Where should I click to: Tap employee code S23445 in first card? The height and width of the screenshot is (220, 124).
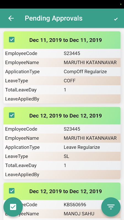point(72,53)
